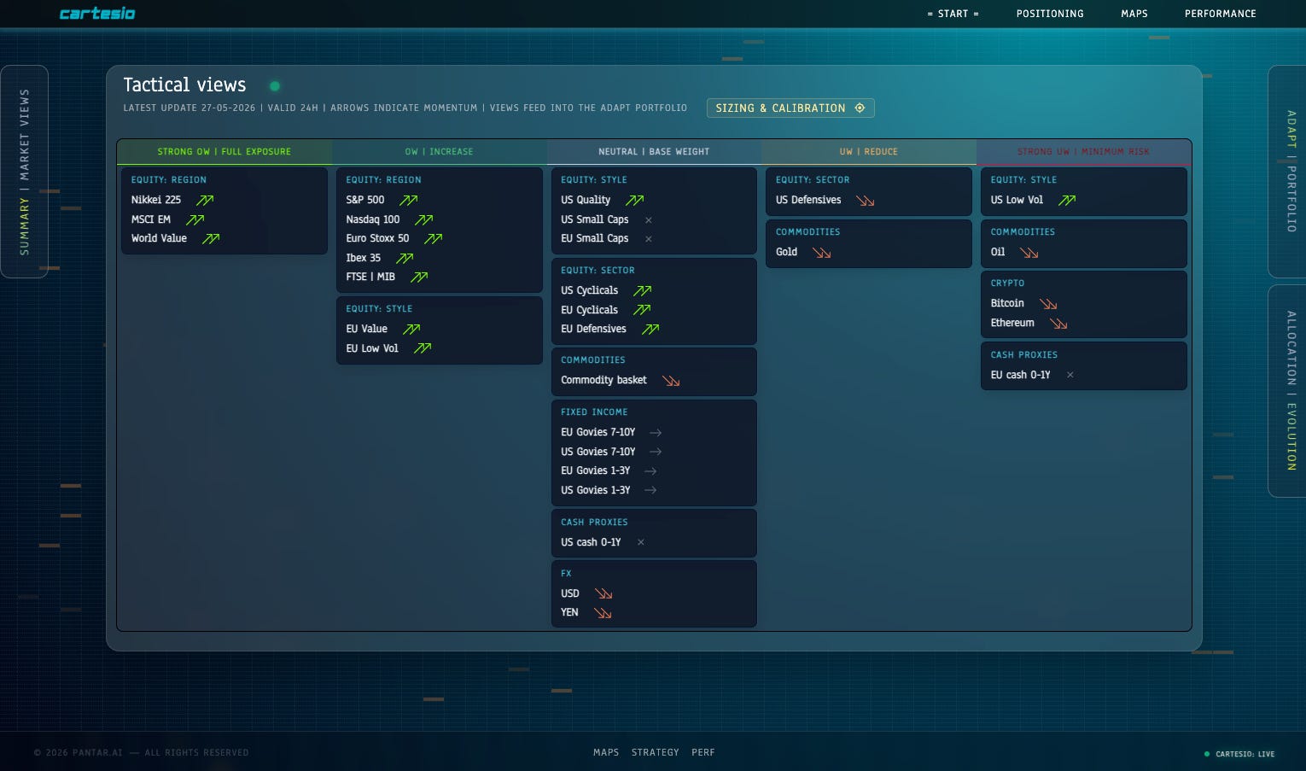Click the momentum arrow next to US Cyclicals
Image resolution: width=1306 pixels, height=771 pixels.
point(643,291)
